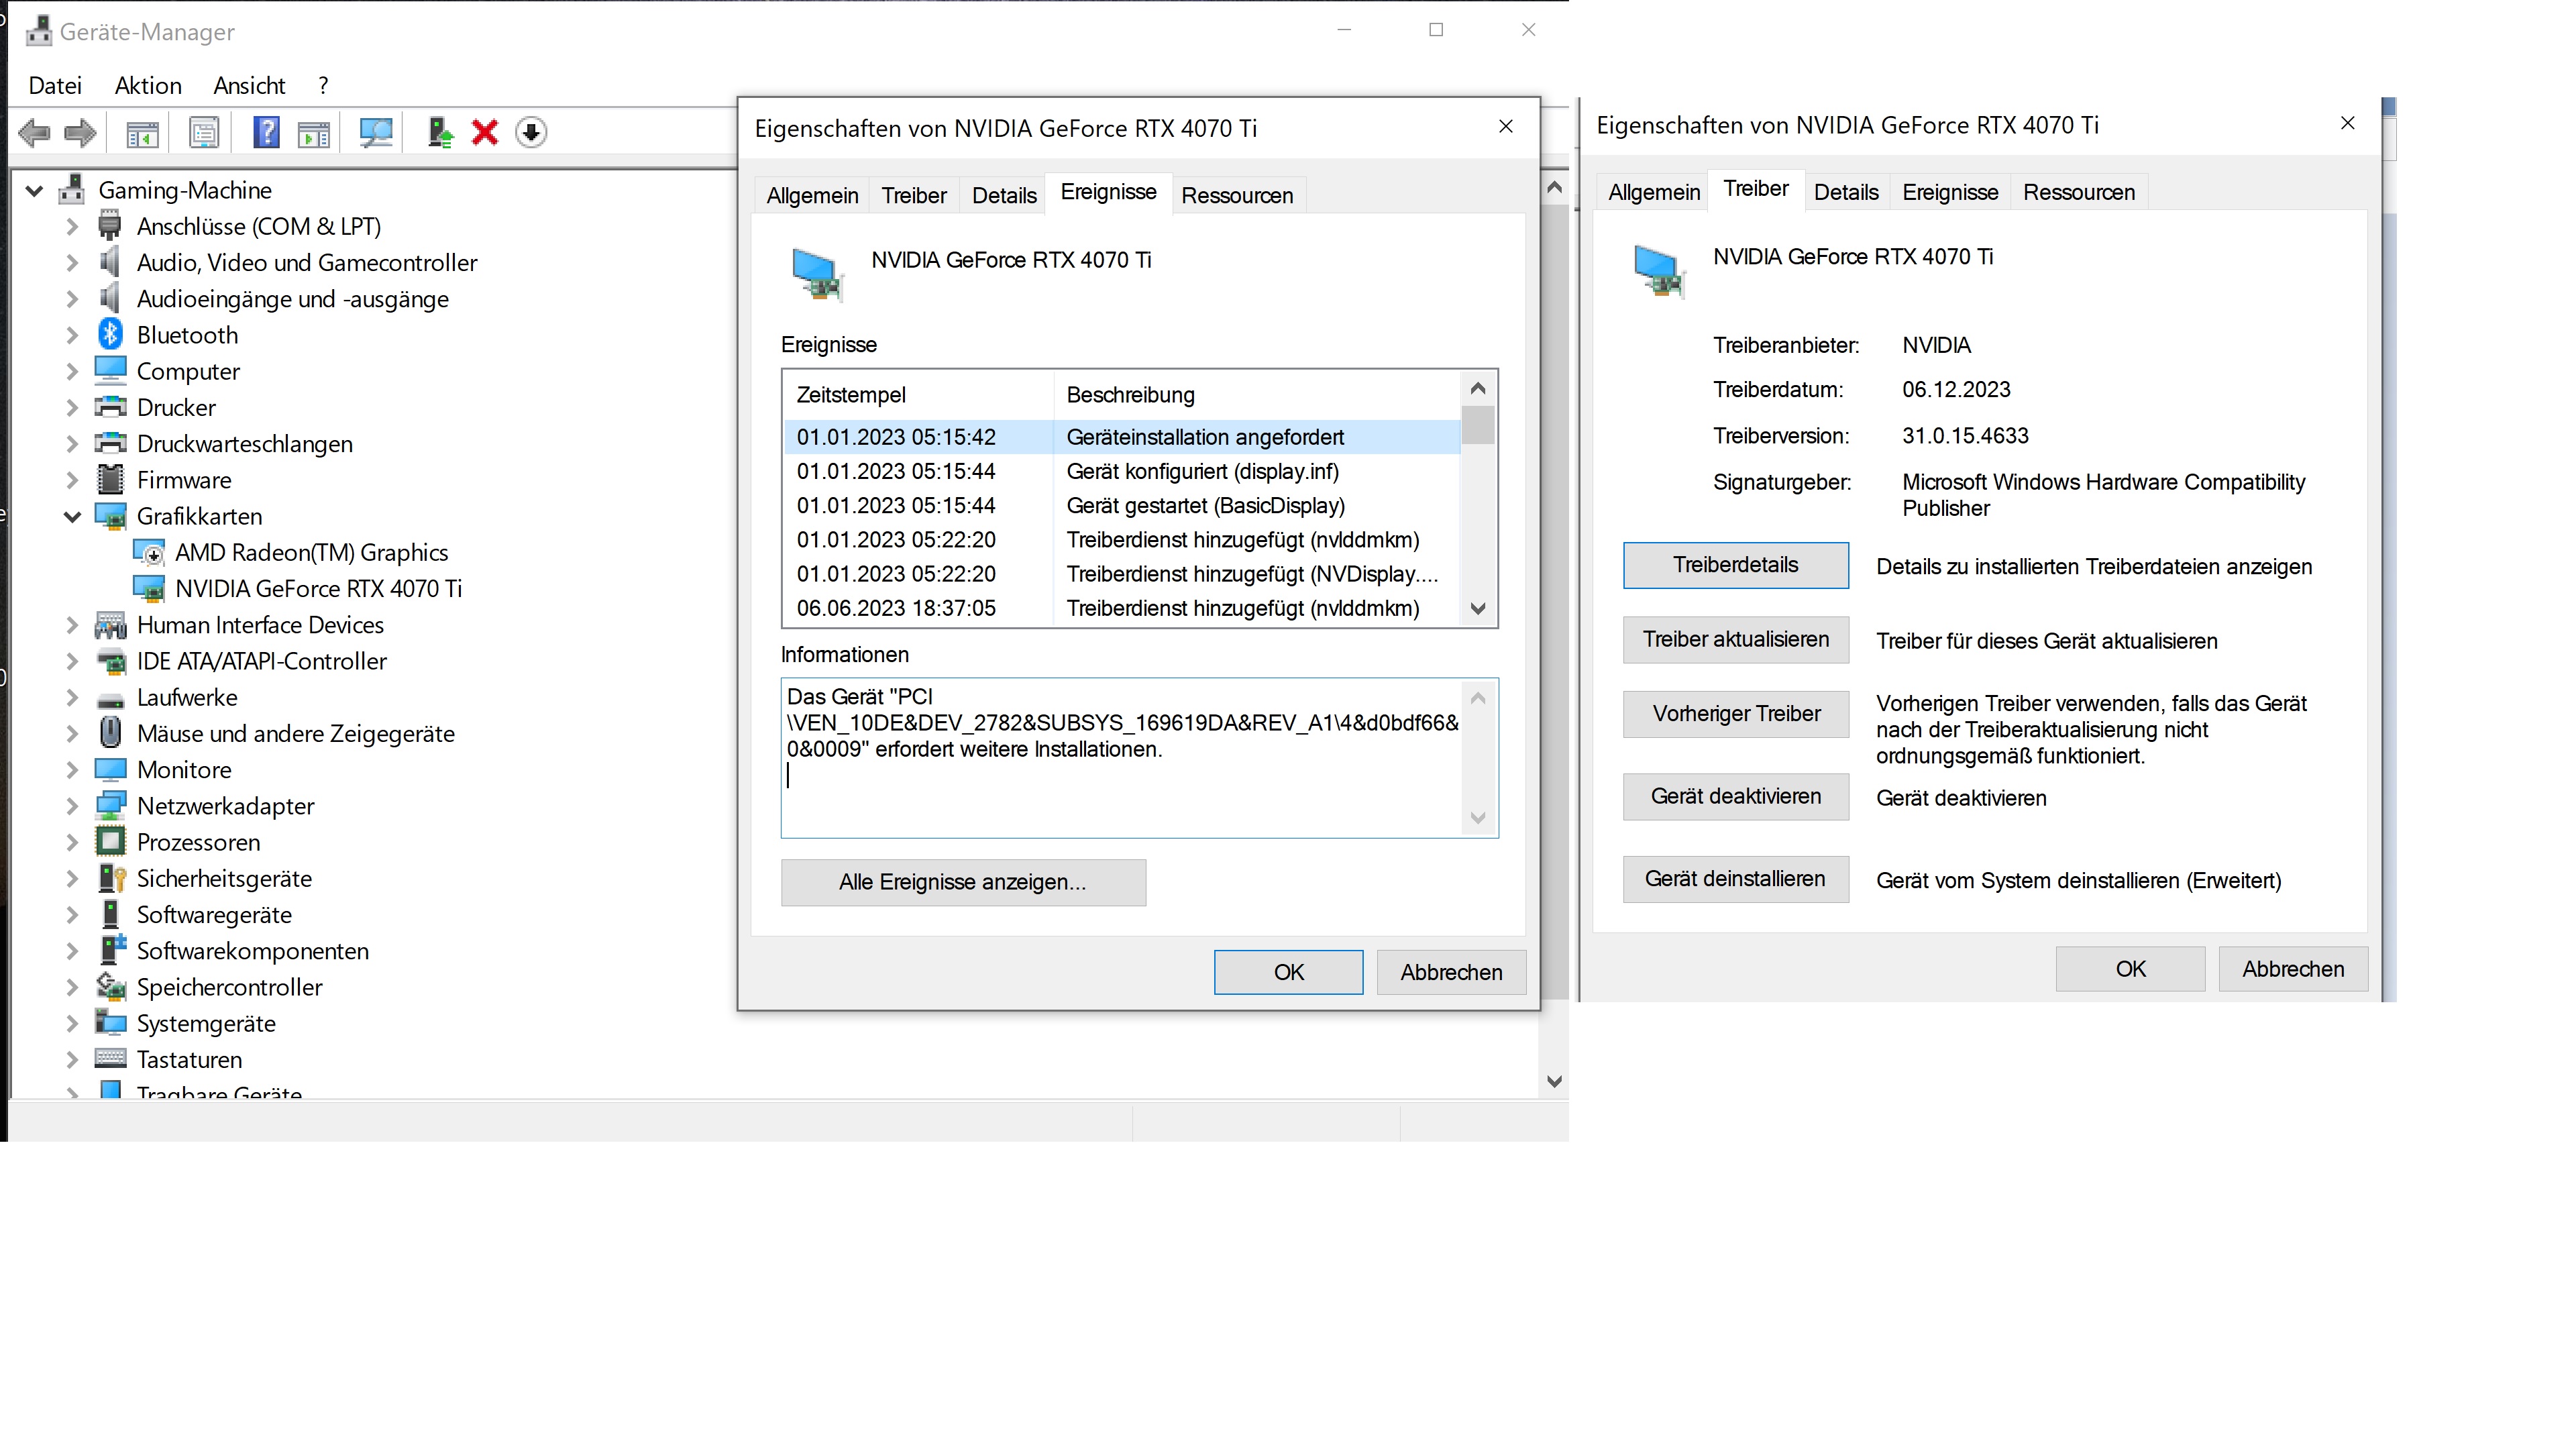The width and height of the screenshot is (2576, 1449).
Task: Collapse the Grafikkarten category
Action: (72, 517)
